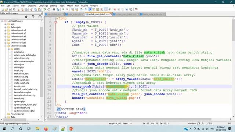Viewport: 235px width, 132px height.
Task: Undo last edit with toolbar arrow
Action: 44,9
